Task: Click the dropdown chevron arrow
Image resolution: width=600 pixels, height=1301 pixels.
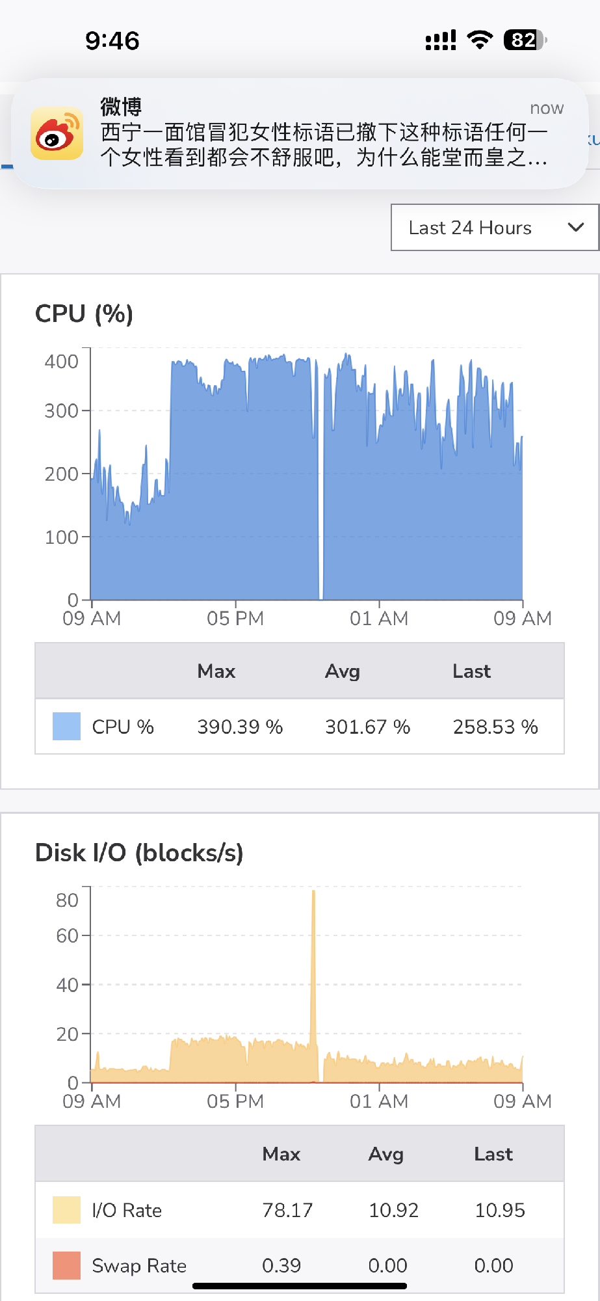Action: tap(575, 227)
